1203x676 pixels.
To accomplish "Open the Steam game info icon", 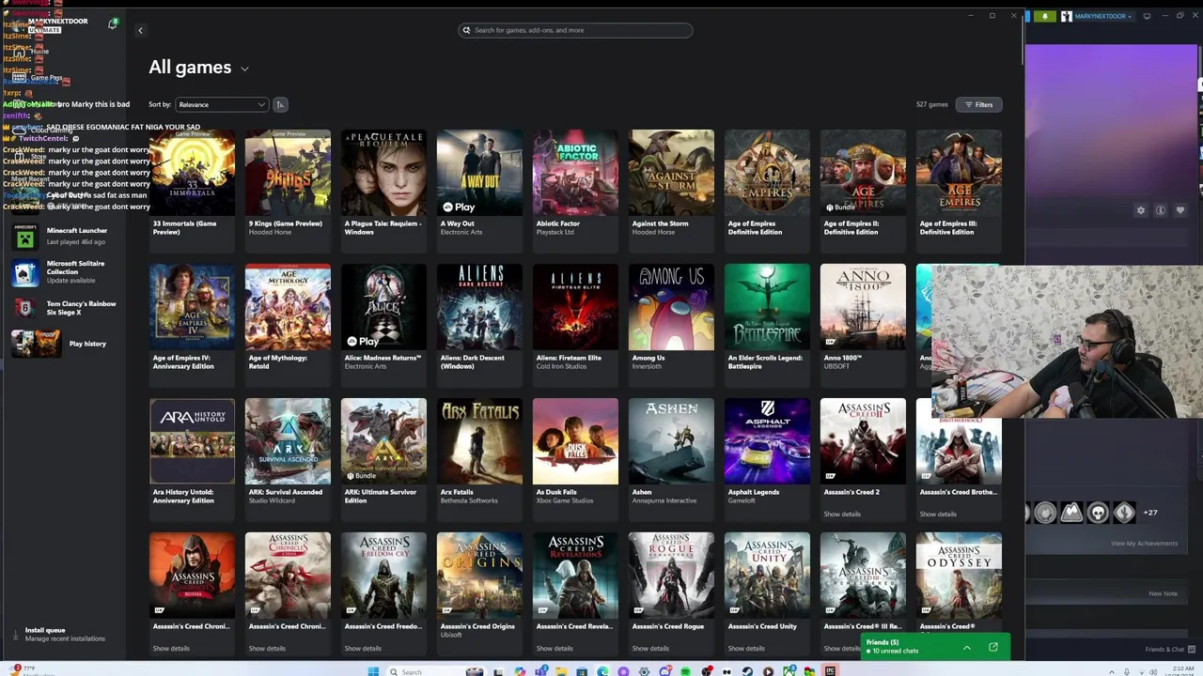I will coord(1161,210).
